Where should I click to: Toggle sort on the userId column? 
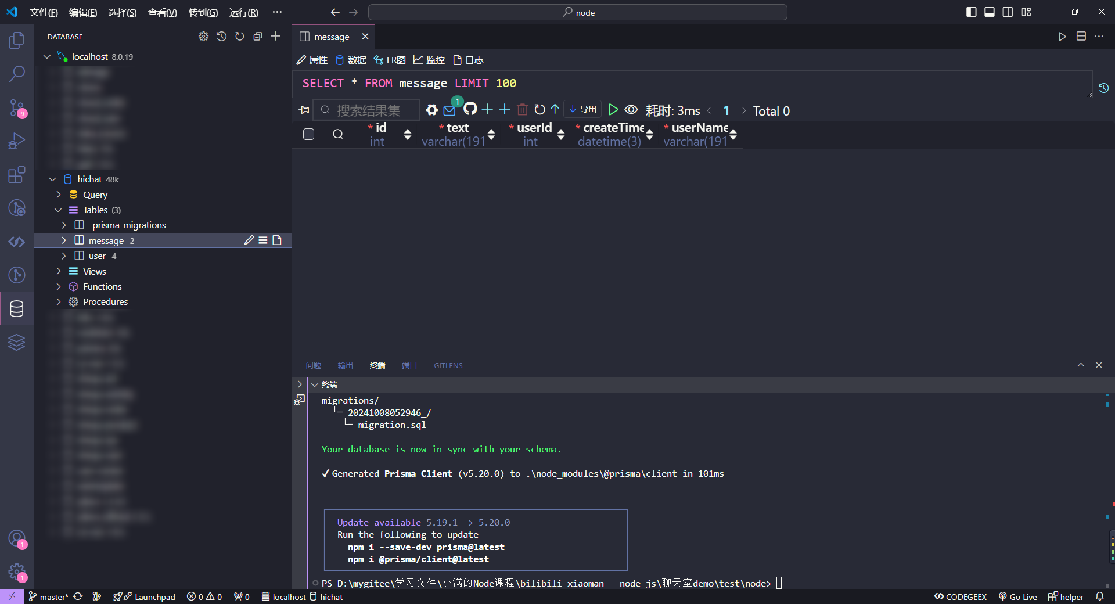pyautogui.click(x=561, y=134)
